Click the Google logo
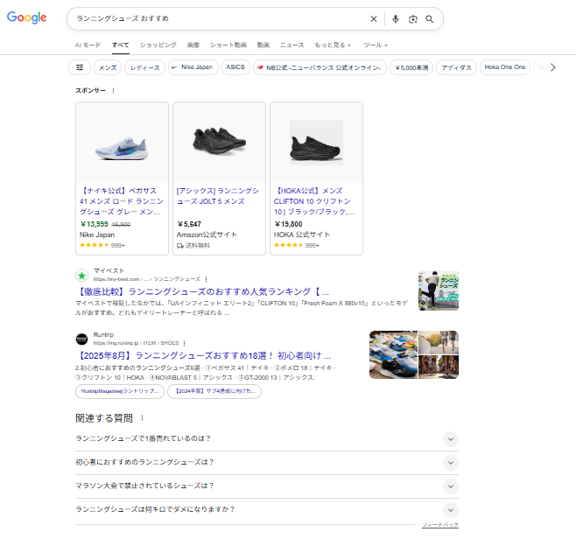 pyautogui.click(x=26, y=18)
